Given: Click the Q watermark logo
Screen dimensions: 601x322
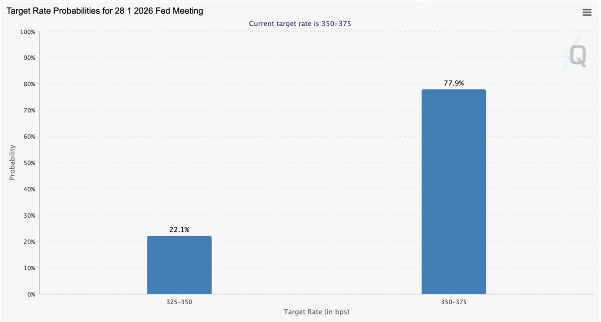Looking at the screenshot, I should point(577,56).
